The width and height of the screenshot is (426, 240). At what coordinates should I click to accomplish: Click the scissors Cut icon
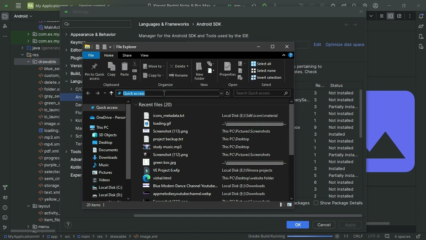pyautogui.click(x=134, y=64)
